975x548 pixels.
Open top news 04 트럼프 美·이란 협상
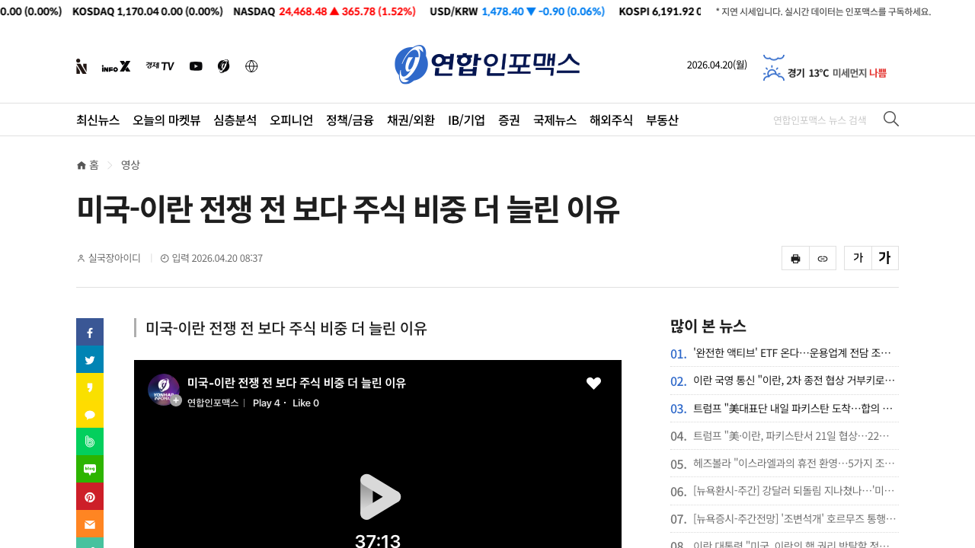791,435
